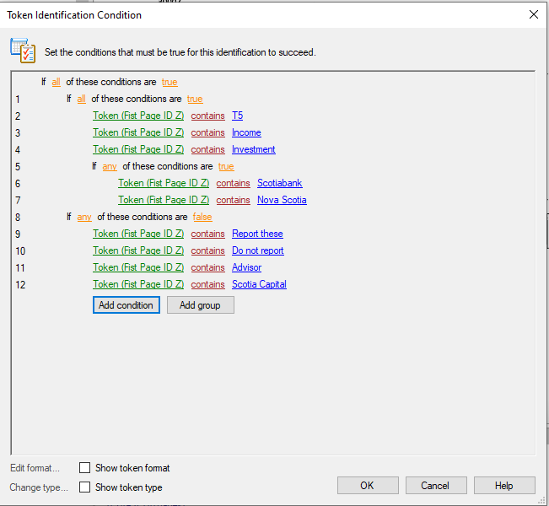The width and height of the screenshot is (549, 506).
Task: Edit the 'Scotiabank' value link
Action: 280,183
